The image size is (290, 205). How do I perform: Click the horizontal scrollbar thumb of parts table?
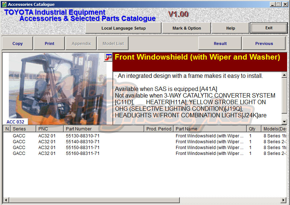(x=94, y=200)
